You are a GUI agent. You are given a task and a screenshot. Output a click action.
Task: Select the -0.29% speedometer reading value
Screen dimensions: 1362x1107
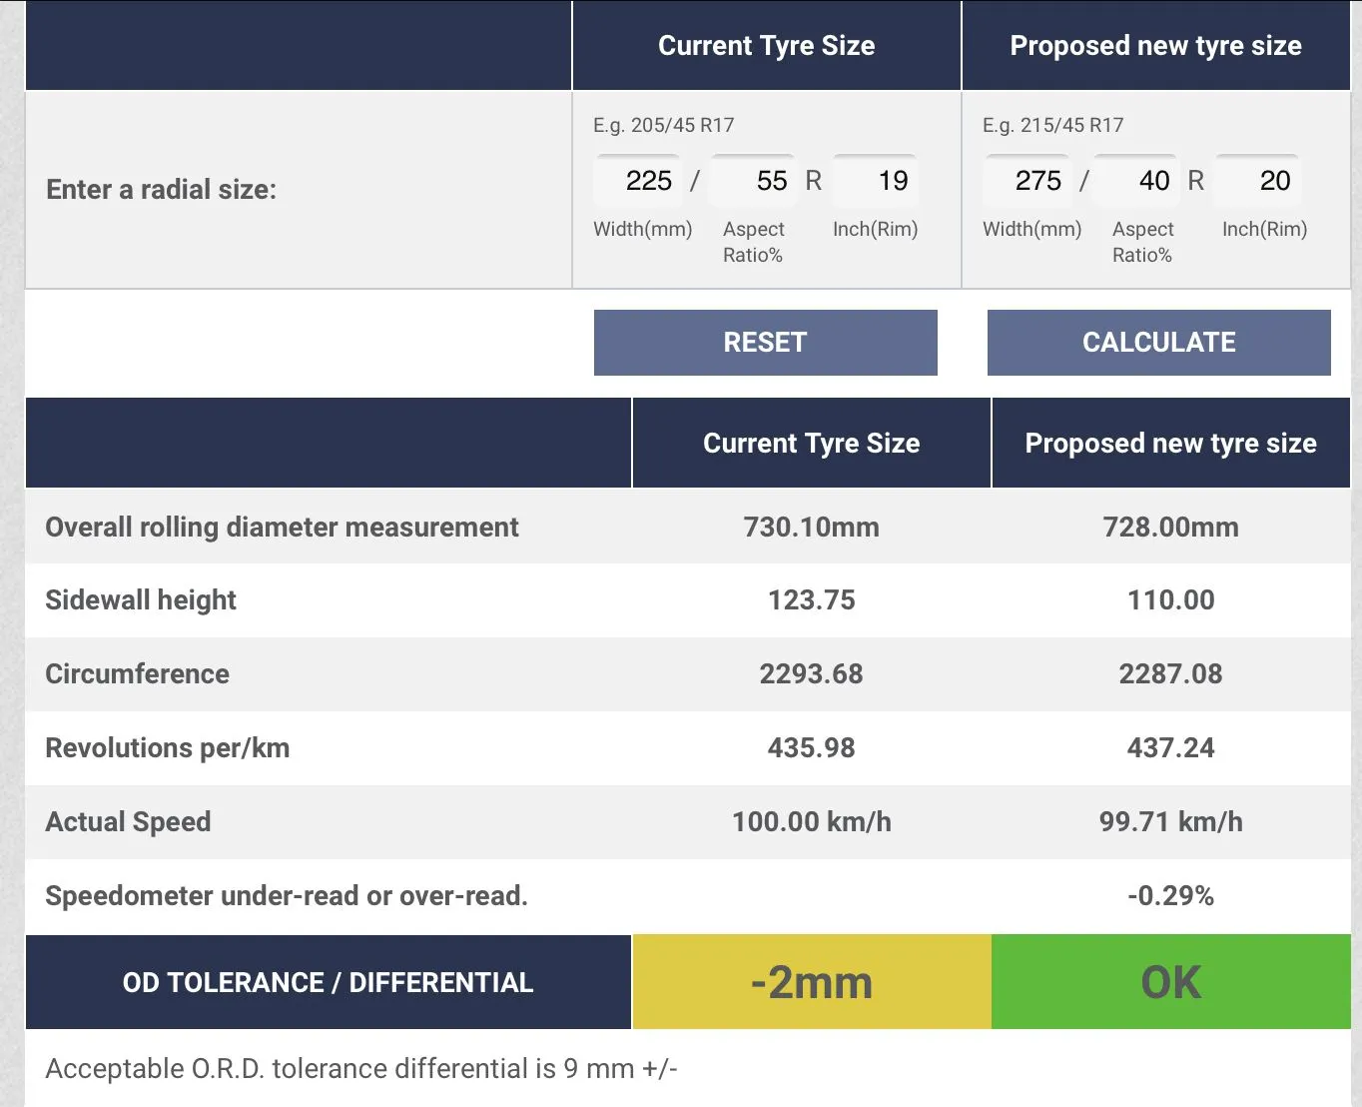coord(1170,896)
